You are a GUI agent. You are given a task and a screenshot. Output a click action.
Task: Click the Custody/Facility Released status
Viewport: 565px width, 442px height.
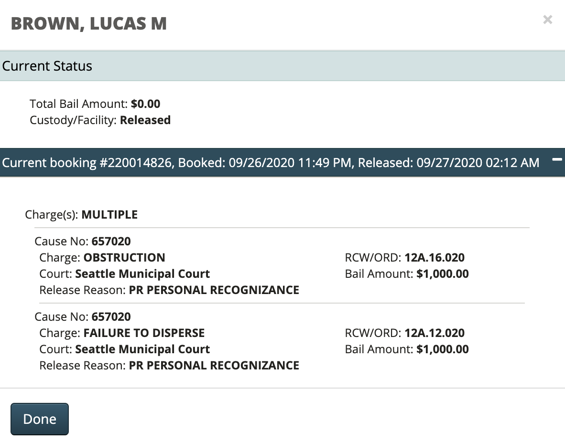145,120
